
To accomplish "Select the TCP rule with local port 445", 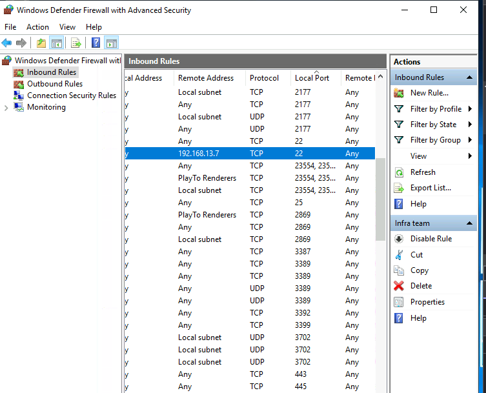I will (250, 387).
